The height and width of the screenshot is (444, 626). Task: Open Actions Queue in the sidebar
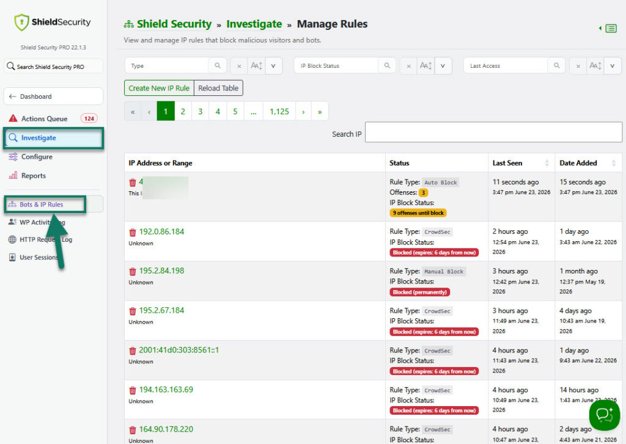pyautogui.click(x=44, y=118)
